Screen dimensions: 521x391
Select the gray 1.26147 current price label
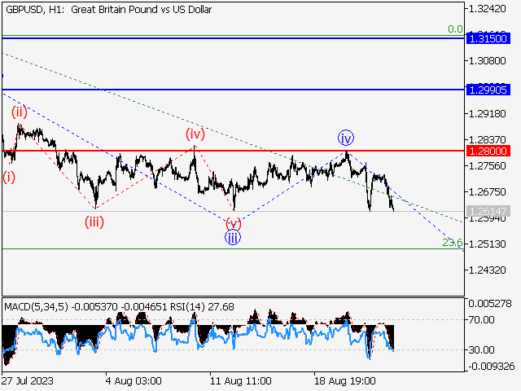pos(488,211)
